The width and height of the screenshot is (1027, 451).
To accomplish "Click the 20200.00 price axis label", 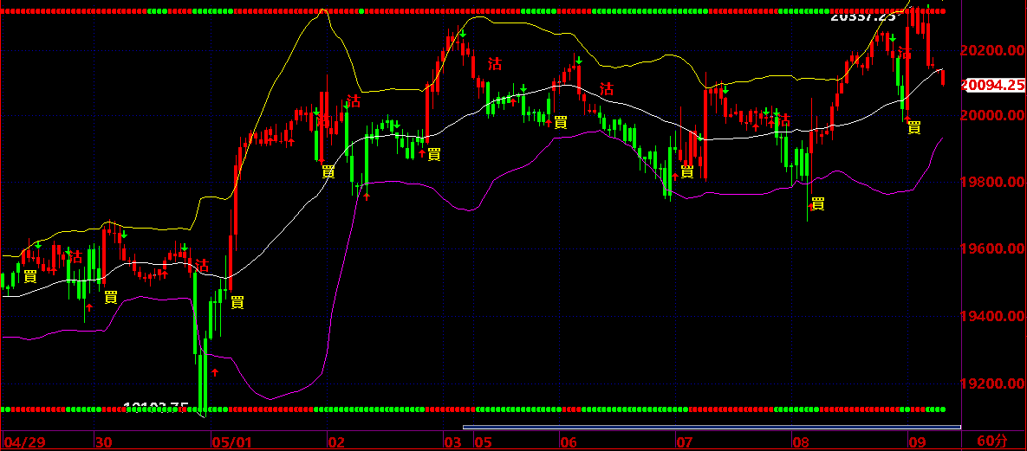I will [992, 49].
